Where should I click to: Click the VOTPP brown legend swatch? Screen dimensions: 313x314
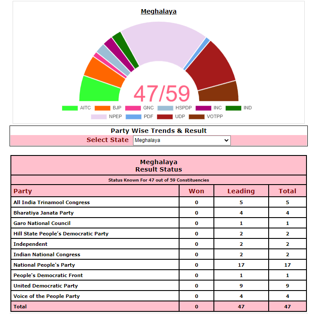point(196,117)
